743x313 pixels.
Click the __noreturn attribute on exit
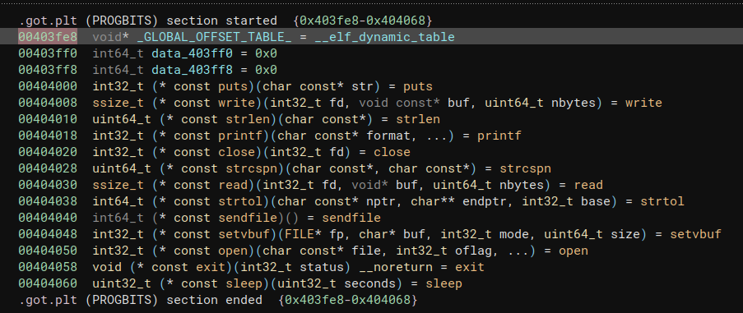click(396, 267)
